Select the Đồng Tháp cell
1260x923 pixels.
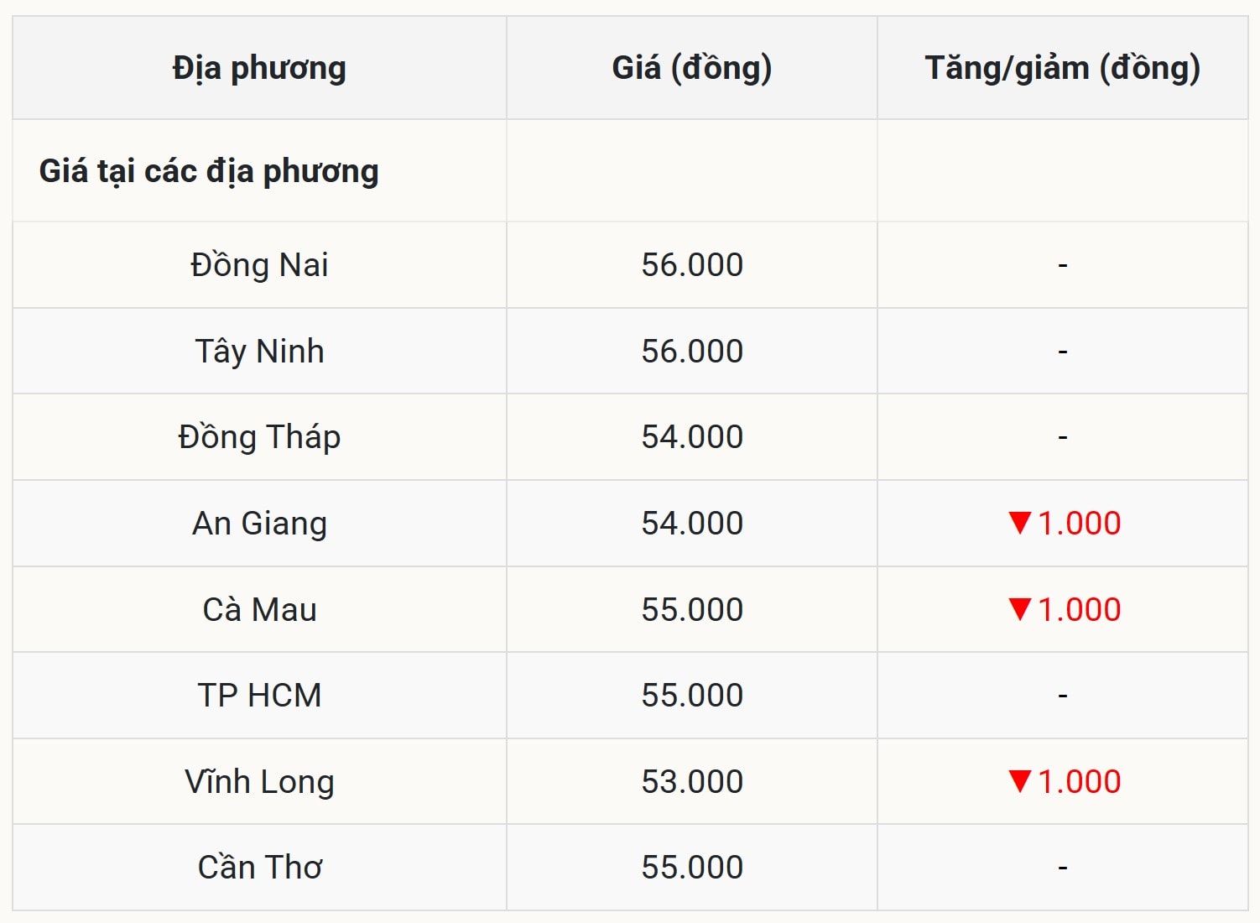click(259, 437)
